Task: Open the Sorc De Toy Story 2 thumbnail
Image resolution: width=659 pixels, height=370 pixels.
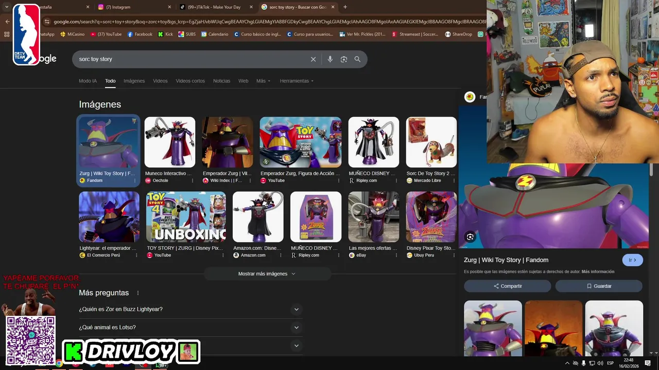Action: click(x=431, y=142)
